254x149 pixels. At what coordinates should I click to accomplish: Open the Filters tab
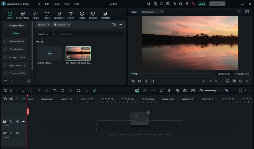click(x=82, y=15)
